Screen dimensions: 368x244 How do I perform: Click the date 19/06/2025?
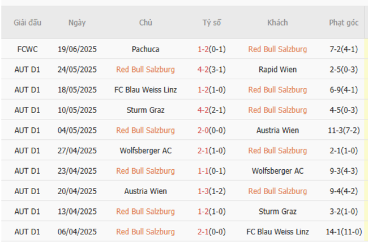click(x=77, y=49)
